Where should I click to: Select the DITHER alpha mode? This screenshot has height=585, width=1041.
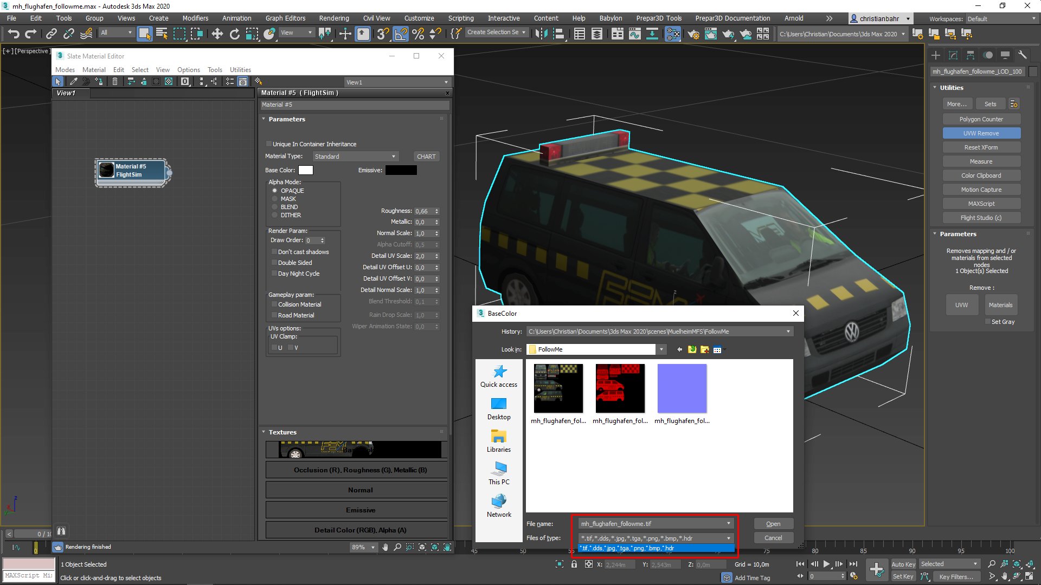[x=275, y=215]
